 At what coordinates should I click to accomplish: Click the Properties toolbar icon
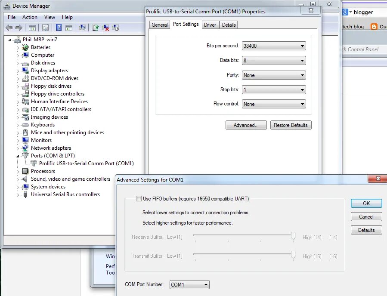point(45,28)
